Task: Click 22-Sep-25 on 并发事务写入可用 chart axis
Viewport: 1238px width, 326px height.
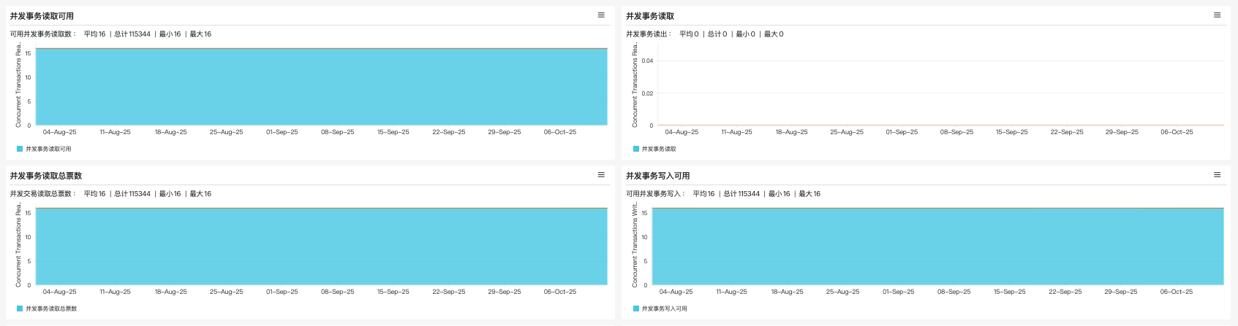Action: click(1065, 292)
